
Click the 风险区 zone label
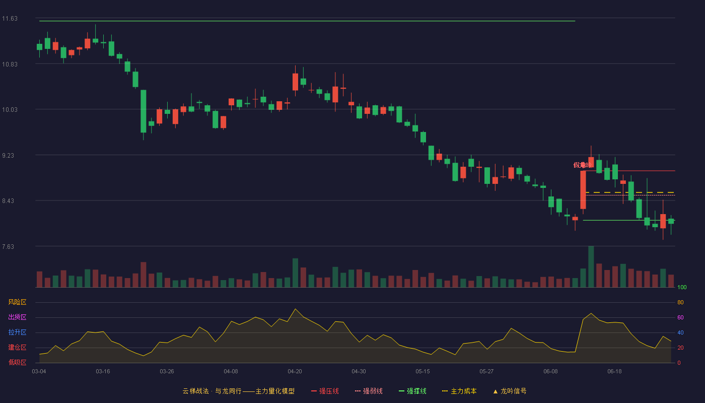pyautogui.click(x=17, y=302)
